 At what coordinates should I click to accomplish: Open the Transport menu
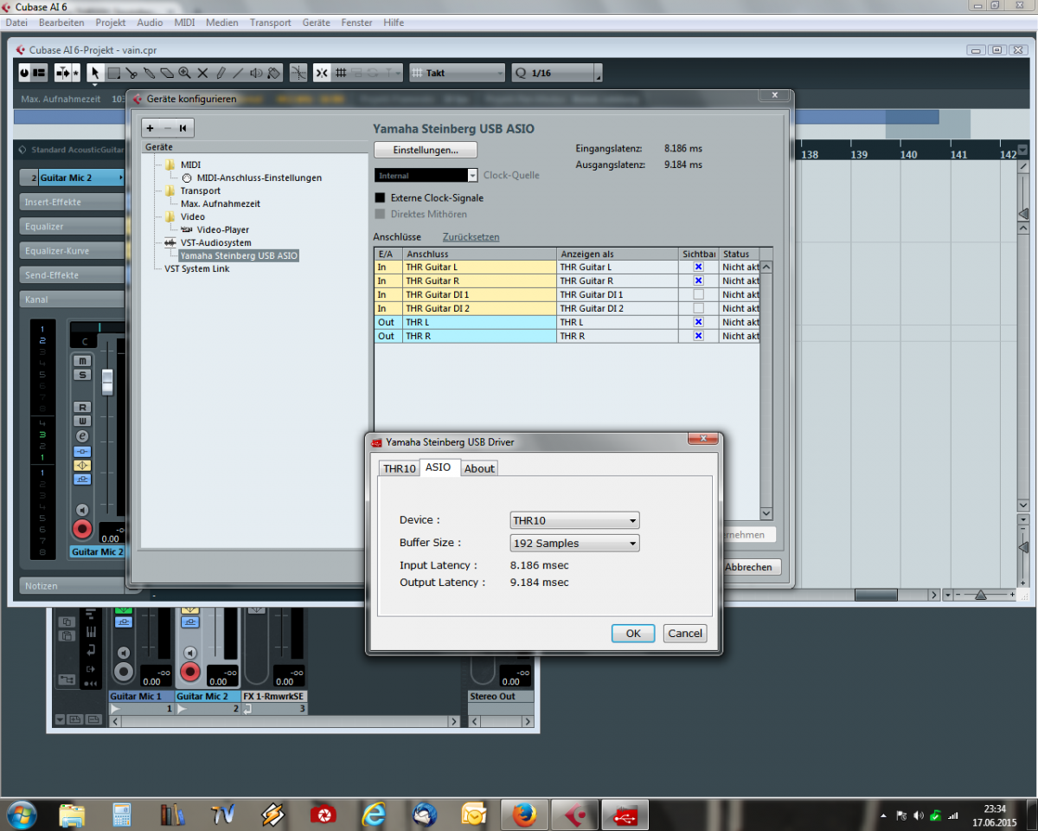click(x=271, y=23)
